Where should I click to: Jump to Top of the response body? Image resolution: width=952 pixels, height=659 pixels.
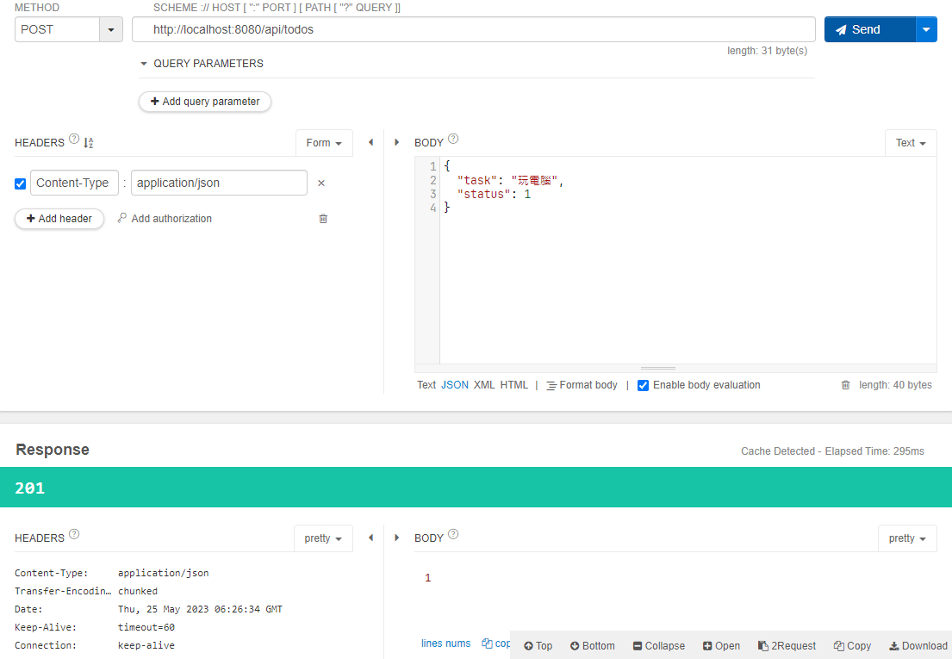(x=538, y=645)
